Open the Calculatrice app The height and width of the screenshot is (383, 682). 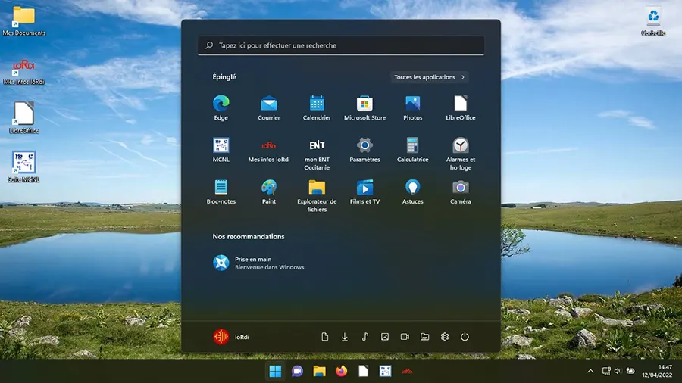[x=412, y=145]
